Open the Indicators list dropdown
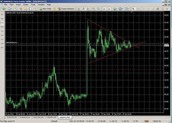 (115, 9)
